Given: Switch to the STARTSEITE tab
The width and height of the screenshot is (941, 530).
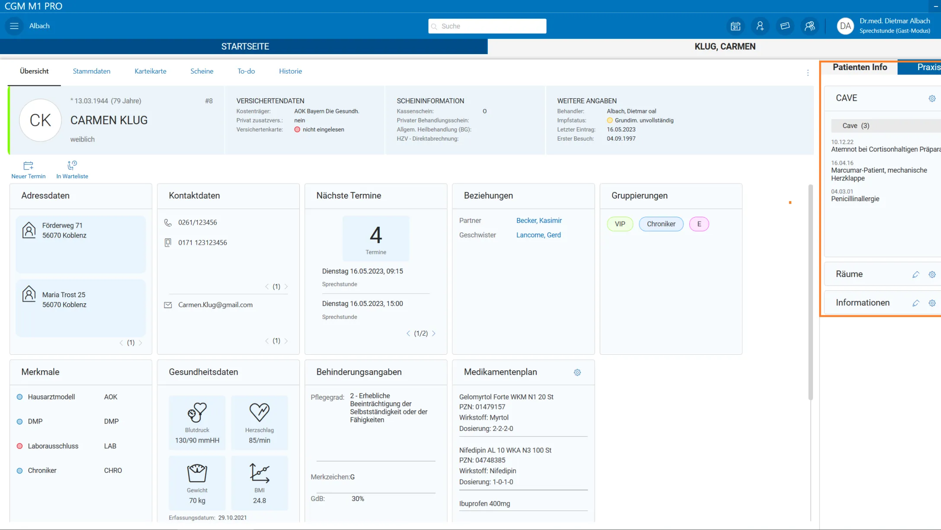Looking at the screenshot, I should [244, 47].
